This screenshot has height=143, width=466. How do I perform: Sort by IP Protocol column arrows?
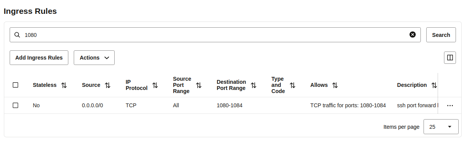(155, 85)
